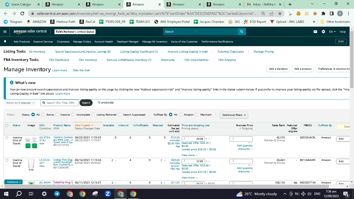354x199 pixels.
Task: Check the select-all checkbox in table header
Action: 7,125
